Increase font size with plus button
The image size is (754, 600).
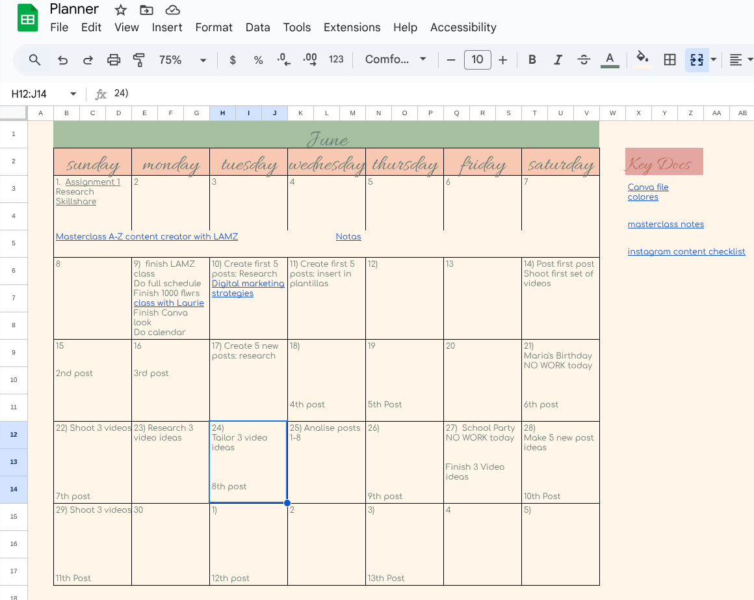[502, 60]
